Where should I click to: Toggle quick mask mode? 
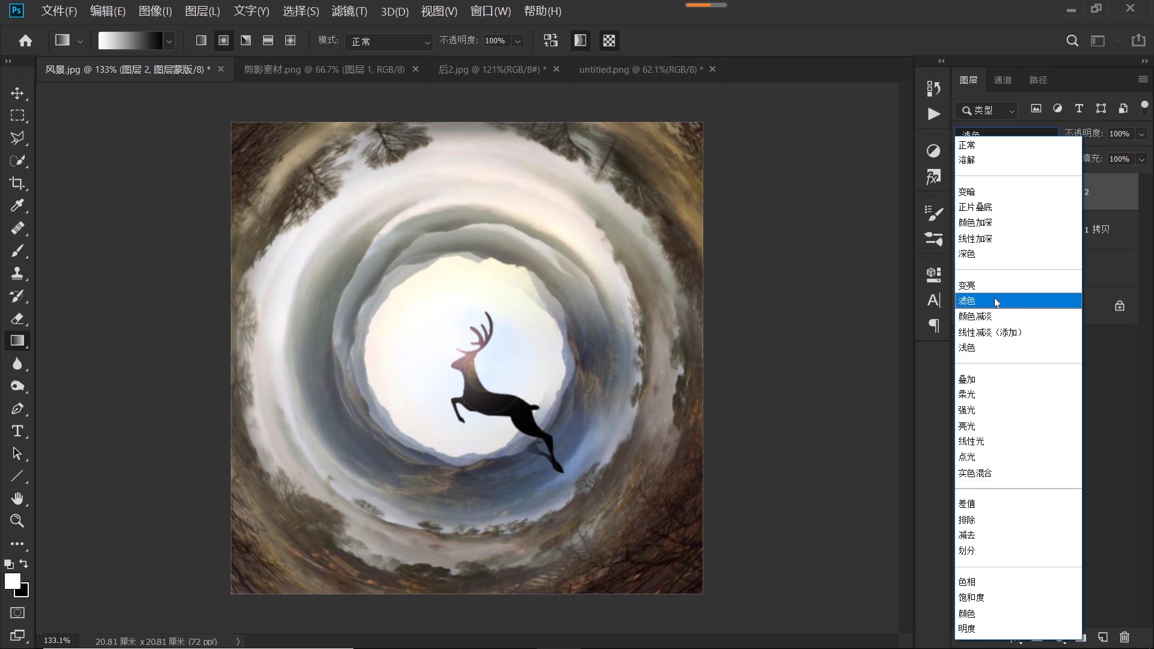17,612
